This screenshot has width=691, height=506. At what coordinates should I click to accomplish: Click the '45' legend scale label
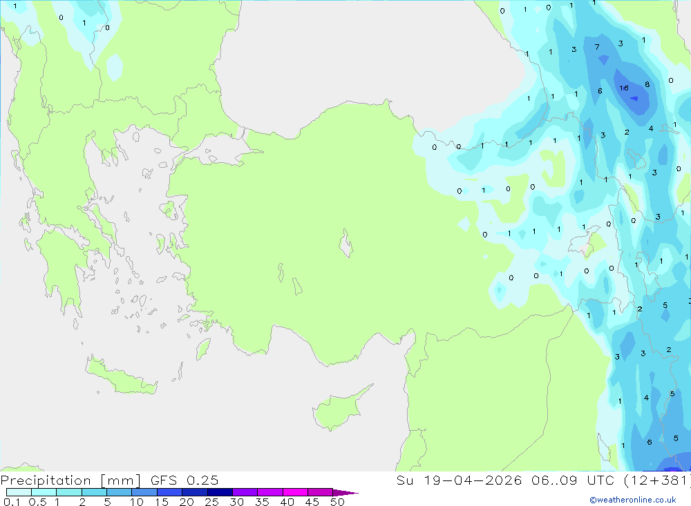coord(312,502)
